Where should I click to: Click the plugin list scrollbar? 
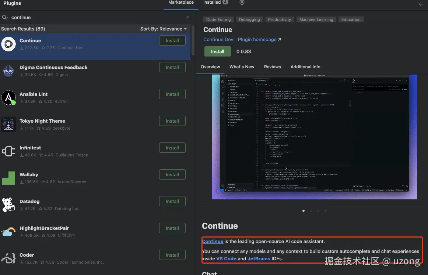193,40
